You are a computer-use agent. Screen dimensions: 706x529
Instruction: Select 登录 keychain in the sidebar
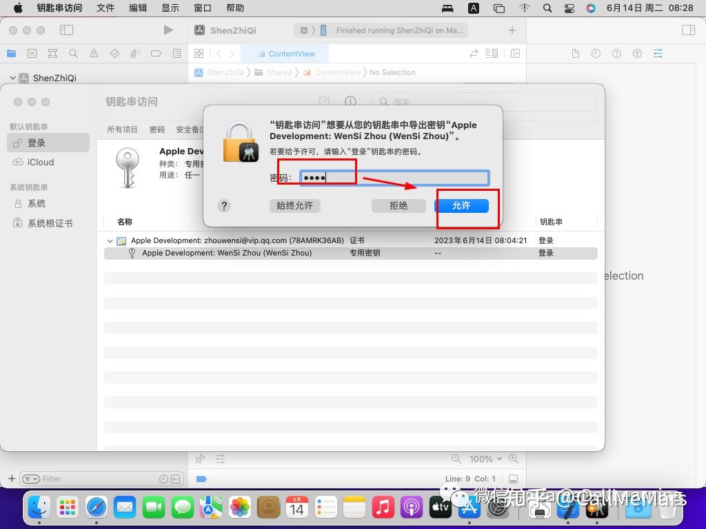48,143
